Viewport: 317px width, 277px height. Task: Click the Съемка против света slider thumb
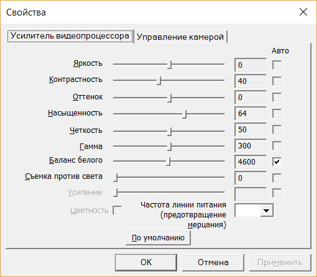[x=116, y=178]
